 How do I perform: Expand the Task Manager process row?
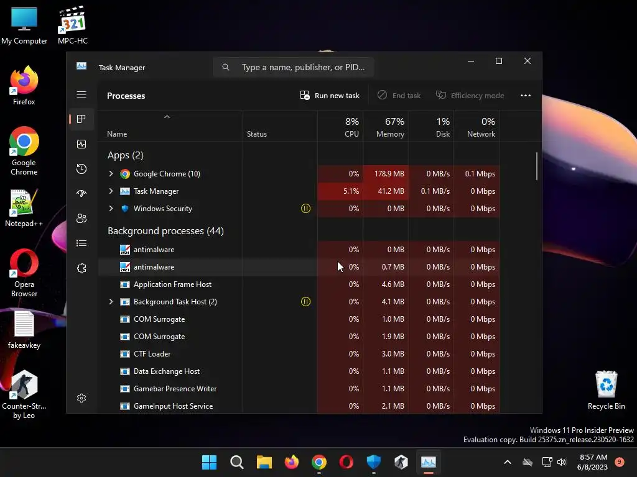pos(111,191)
